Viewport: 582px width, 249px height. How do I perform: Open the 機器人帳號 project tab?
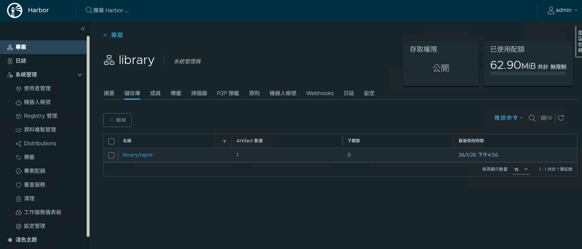tap(283, 93)
